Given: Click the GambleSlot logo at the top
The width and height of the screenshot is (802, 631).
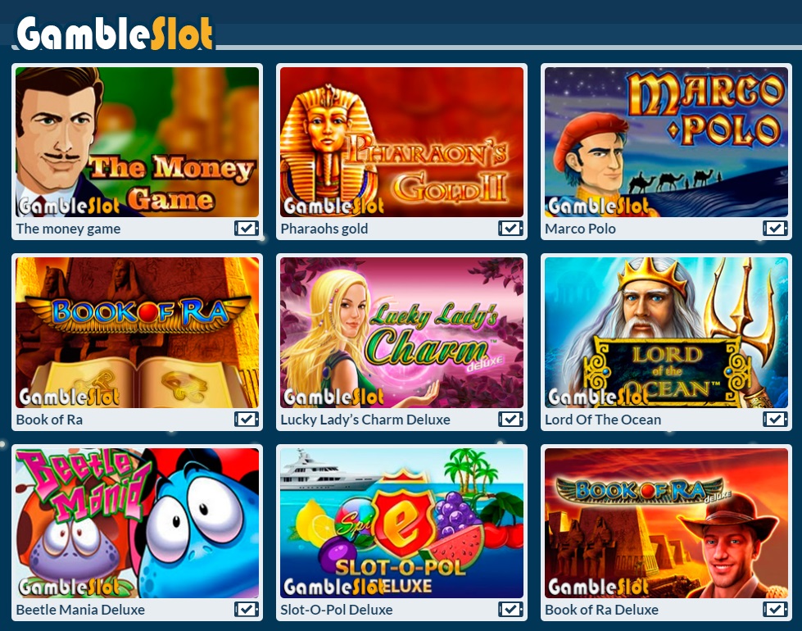Looking at the screenshot, I should (115, 34).
